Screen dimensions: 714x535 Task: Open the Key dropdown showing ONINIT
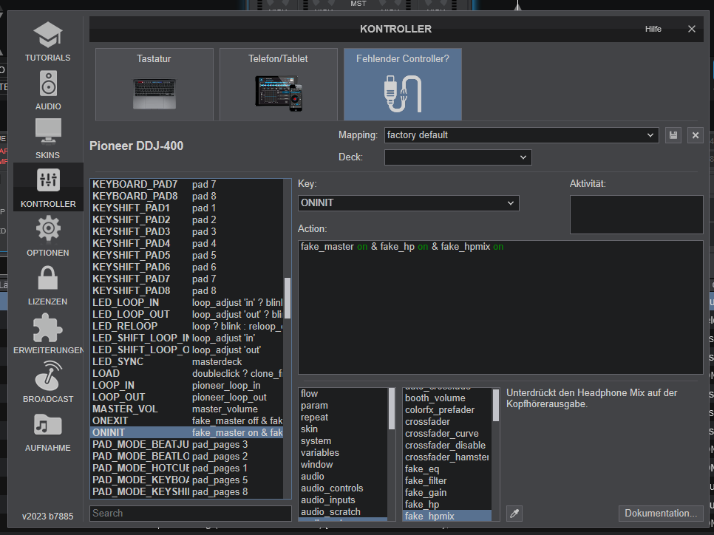[409, 203]
